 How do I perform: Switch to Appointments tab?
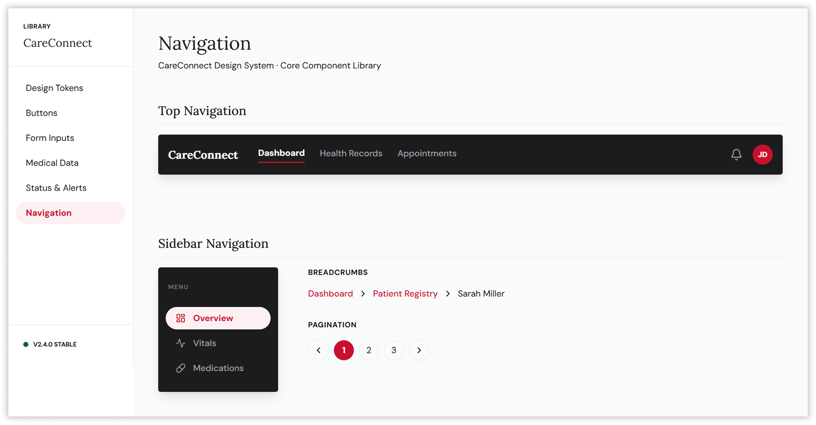(x=427, y=154)
